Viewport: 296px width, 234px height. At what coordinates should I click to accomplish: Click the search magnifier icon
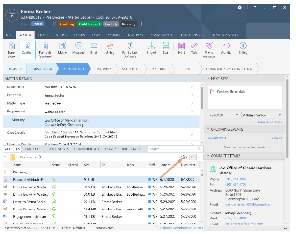(x=199, y=149)
